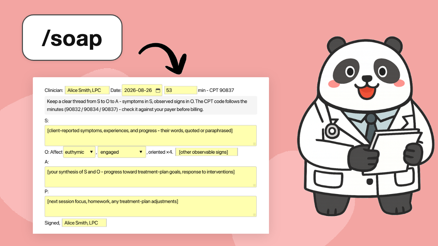The image size is (438, 246).
Task: Click the 'A:' section label
Action: [x=47, y=162]
